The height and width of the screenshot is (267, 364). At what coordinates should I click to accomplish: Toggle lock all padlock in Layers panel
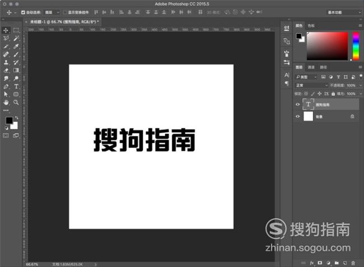pyautogui.click(x=333, y=94)
